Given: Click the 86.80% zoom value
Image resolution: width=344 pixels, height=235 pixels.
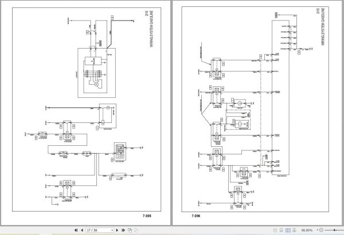Looking at the screenshot, I should coord(307,230).
